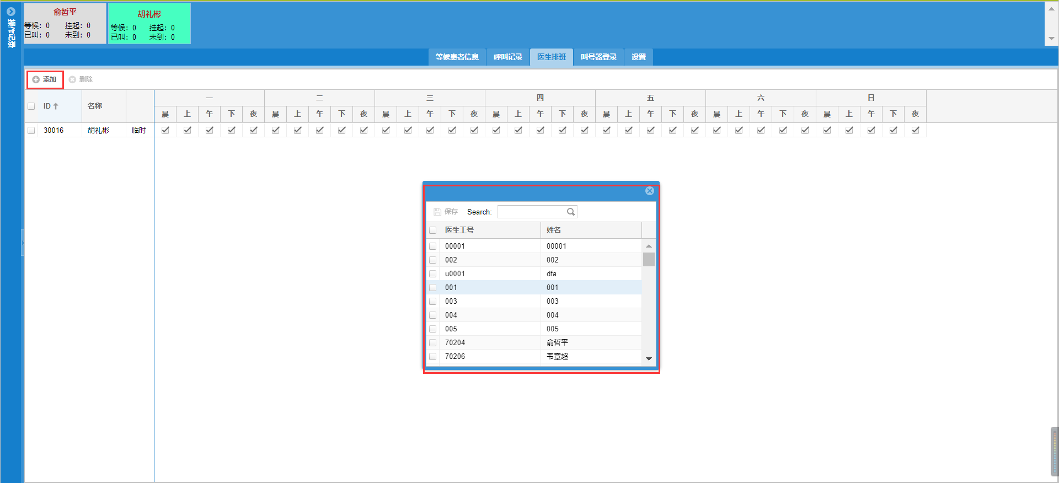Open the 叫号器登录 tab
1059x483 pixels.
pyautogui.click(x=598, y=57)
